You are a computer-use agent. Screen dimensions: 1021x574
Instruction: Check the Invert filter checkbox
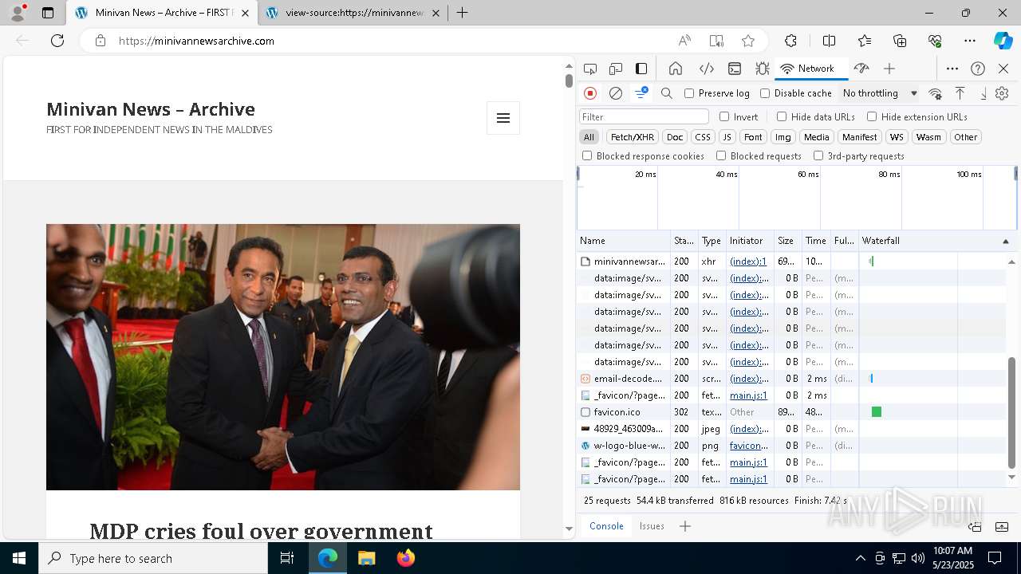(x=724, y=116)
